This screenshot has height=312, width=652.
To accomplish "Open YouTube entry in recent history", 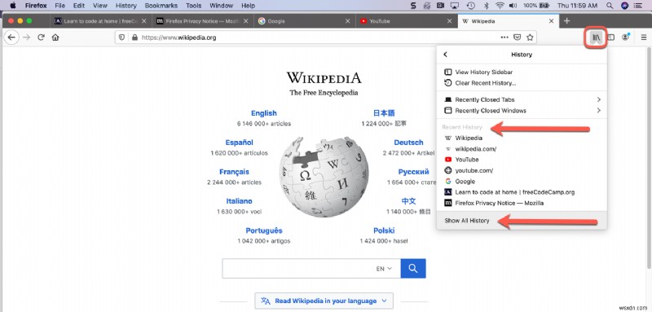I will tap(522, 160).
